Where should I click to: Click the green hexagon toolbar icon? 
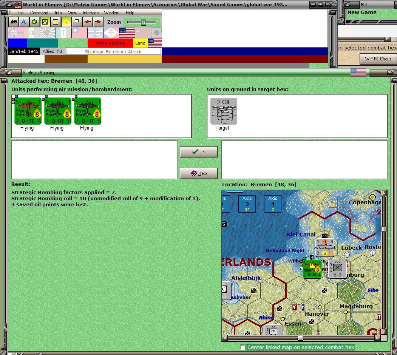[x=34, y=22]
